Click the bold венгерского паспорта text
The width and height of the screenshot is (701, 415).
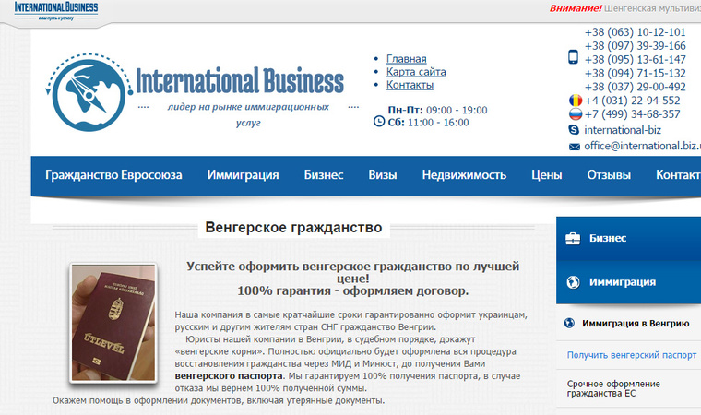[x=229, y=375]
